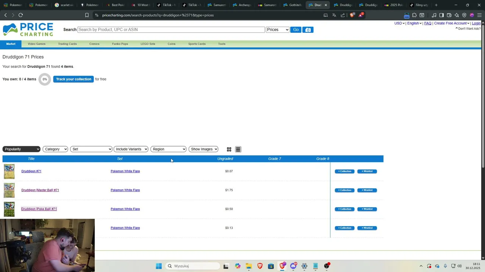
Task: Open browser hamburger main menu
Action: [x=479, y=15]
